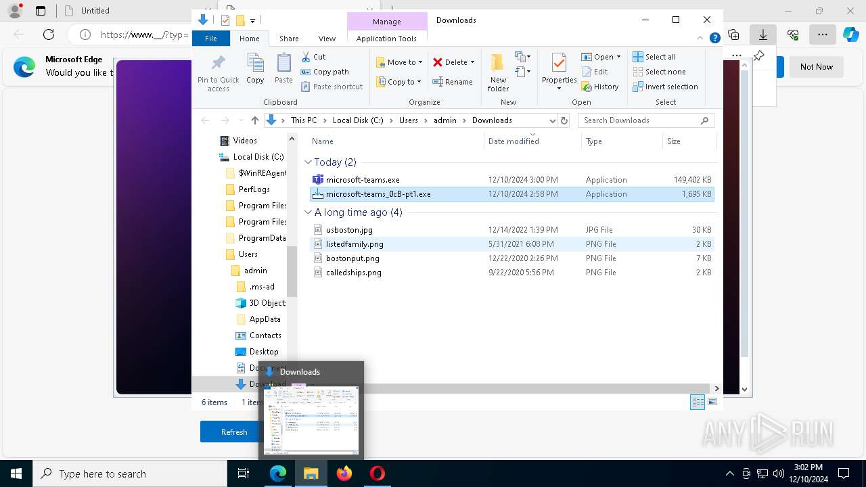Switch to details view layout
The image size is (866, 487).
click(698, 402)
